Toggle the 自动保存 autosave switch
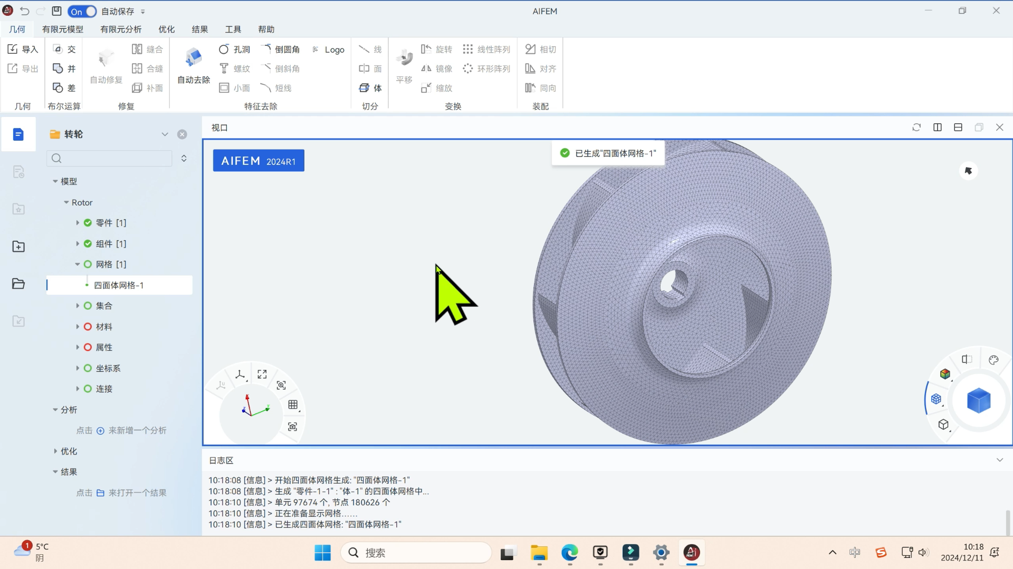 [82, 11]
